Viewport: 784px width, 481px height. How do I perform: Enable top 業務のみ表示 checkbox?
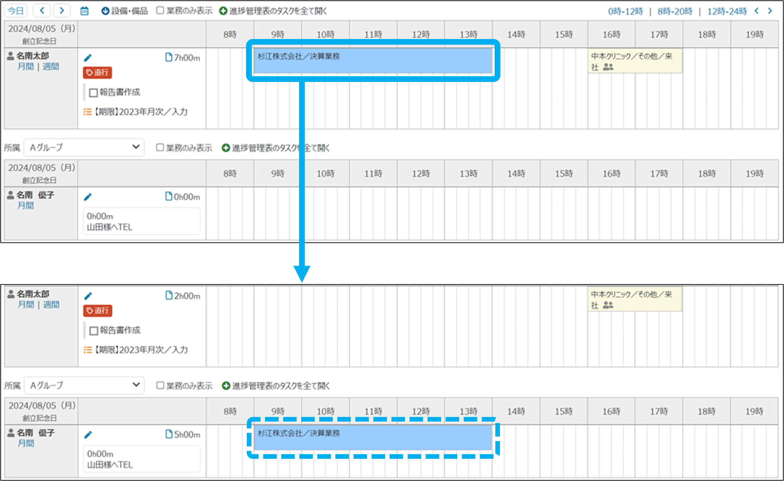[x=160, y=11]
